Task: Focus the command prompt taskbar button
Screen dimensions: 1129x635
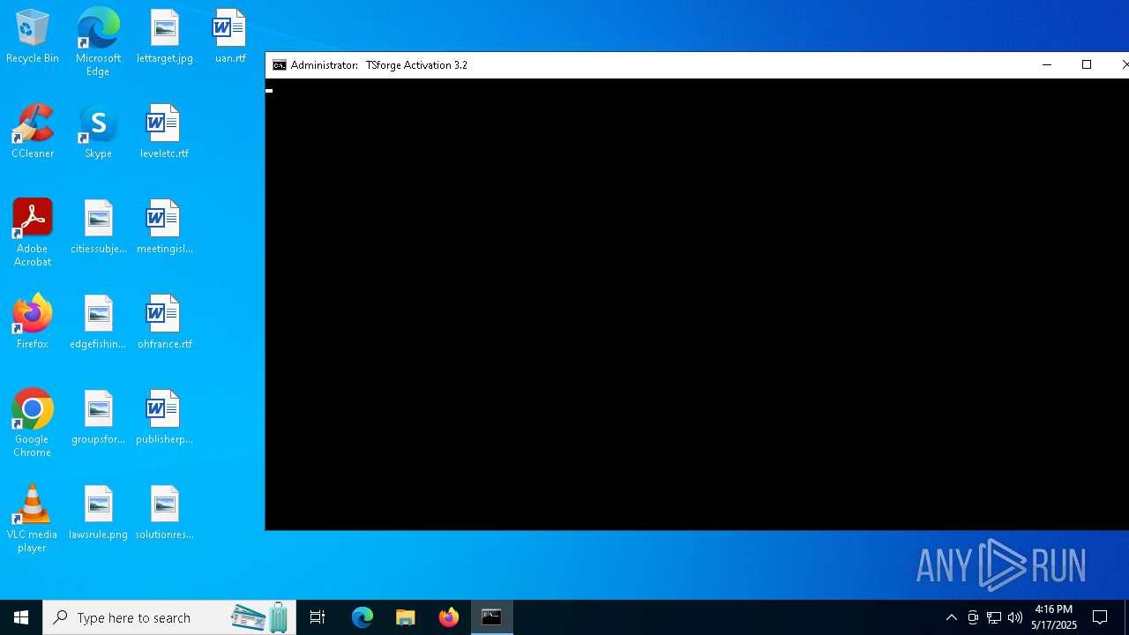Action: [492, 617]
